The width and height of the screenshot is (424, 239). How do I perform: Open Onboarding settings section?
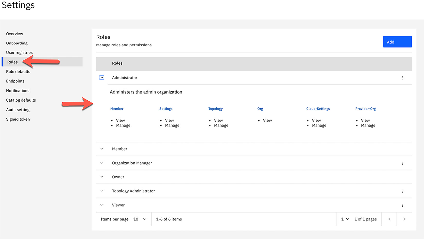pos(17,43)
